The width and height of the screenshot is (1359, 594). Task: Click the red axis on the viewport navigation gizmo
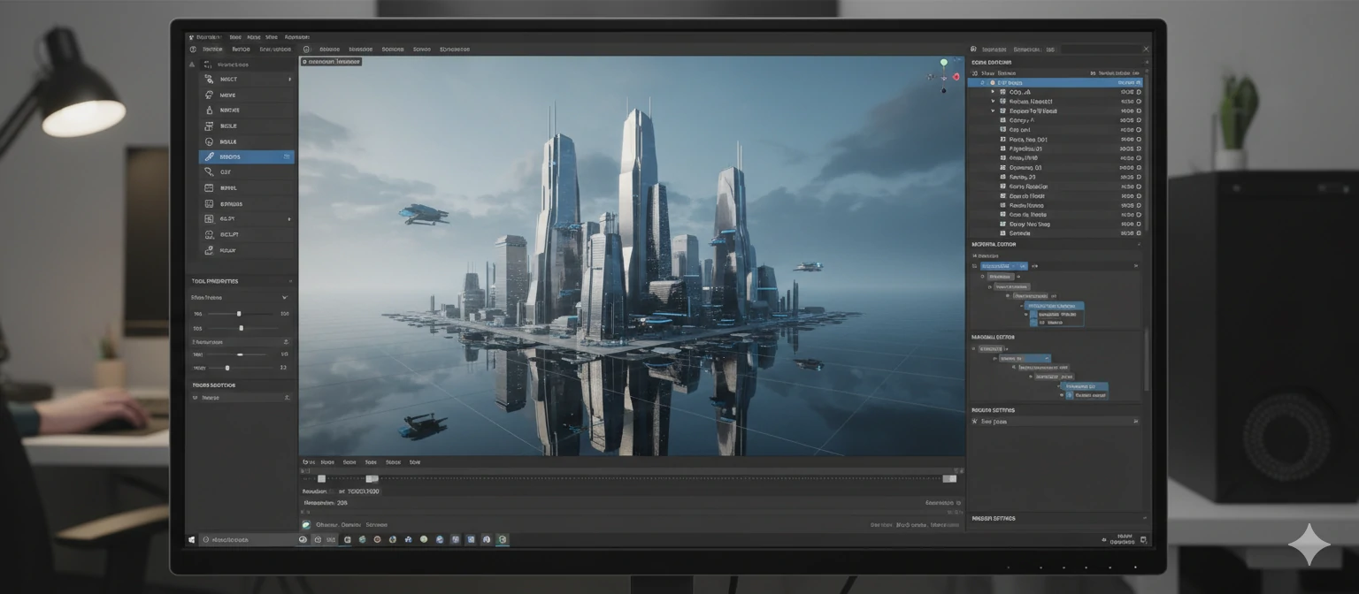tap(956, 77)
